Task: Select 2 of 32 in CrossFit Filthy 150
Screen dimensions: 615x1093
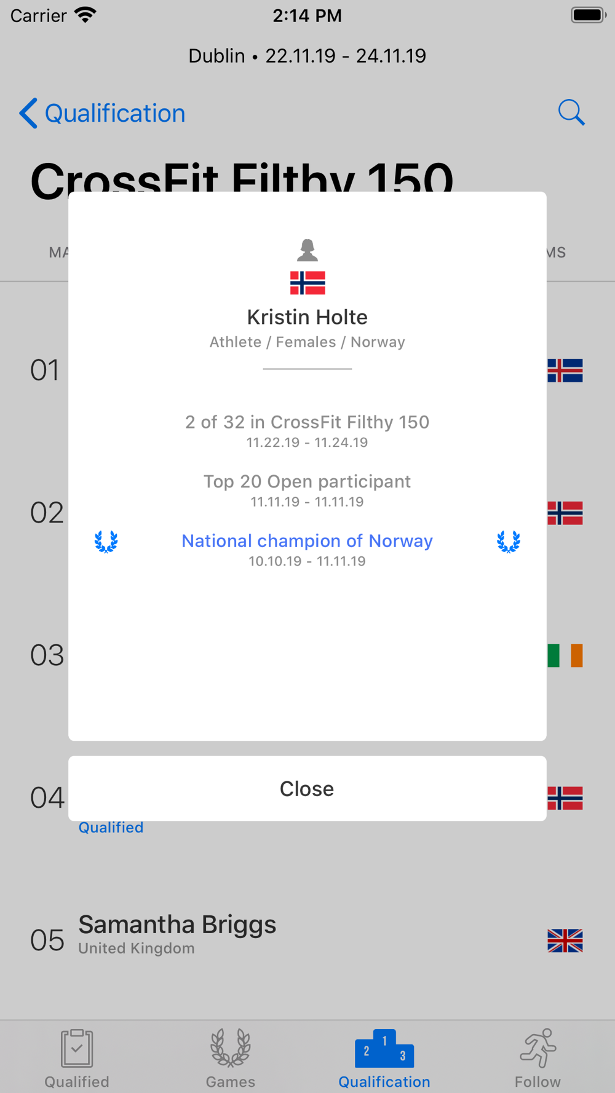Action: (307, 422)
